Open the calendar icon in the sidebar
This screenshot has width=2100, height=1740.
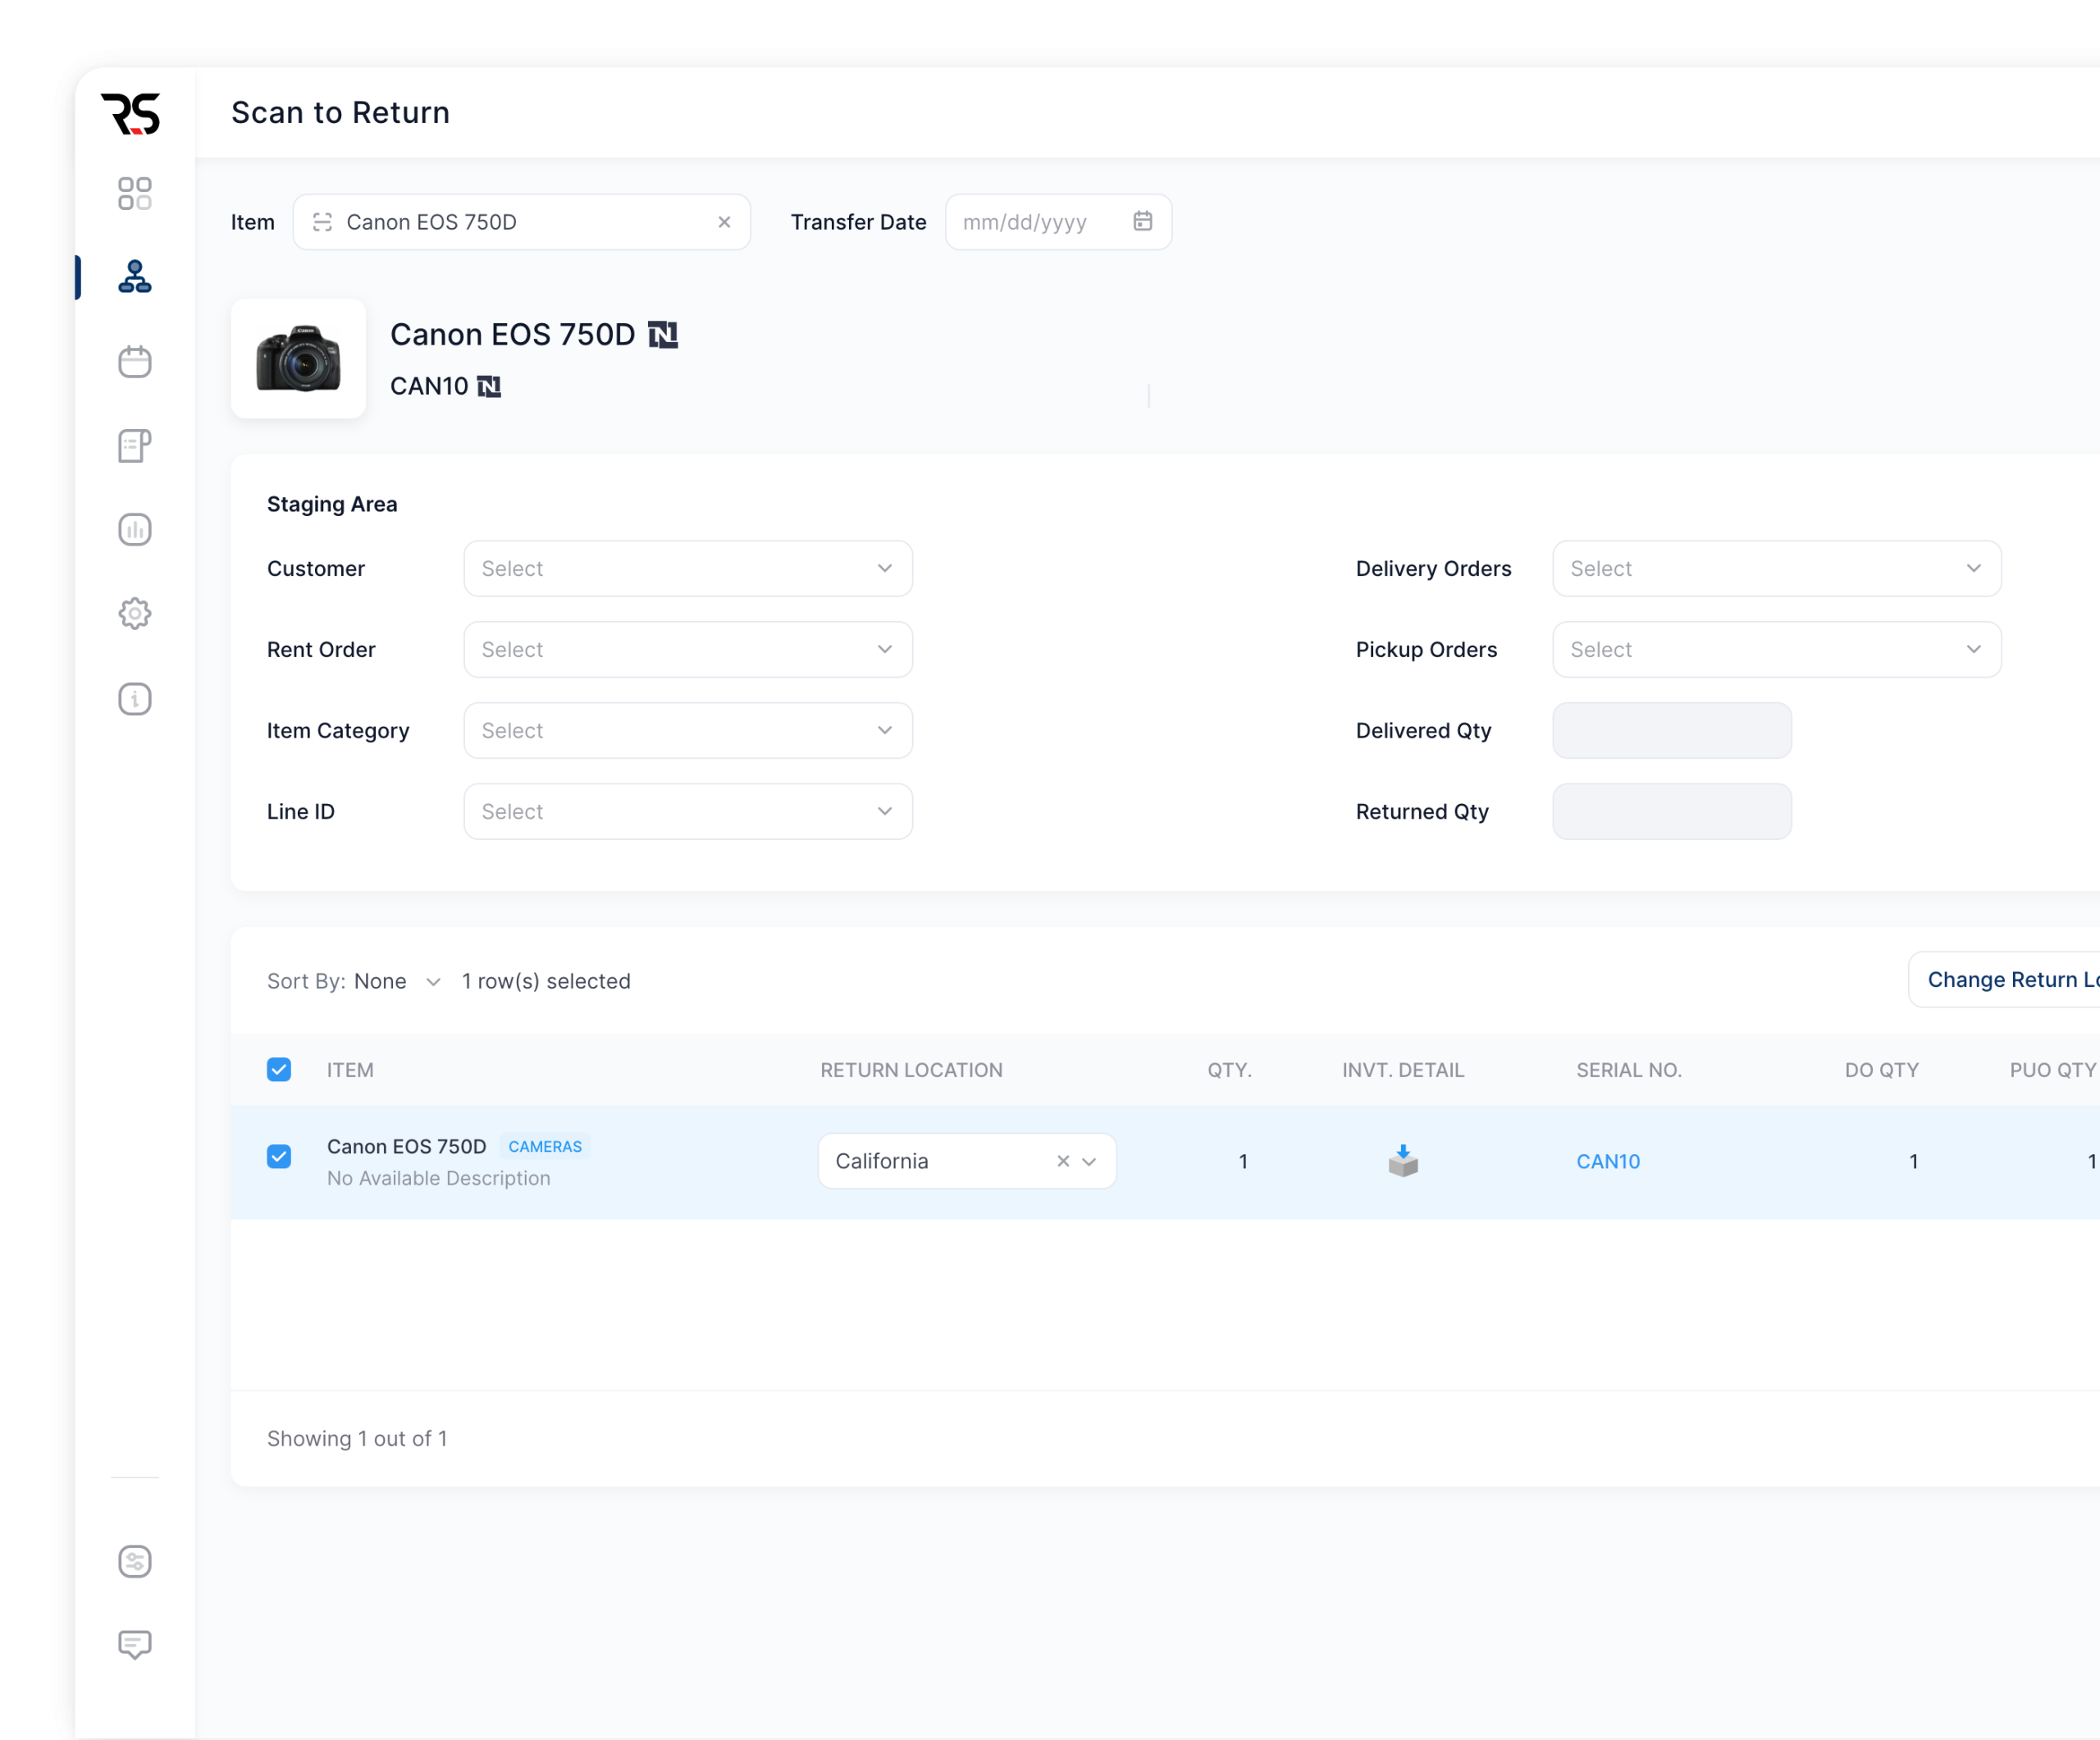[x=135, y=361]
